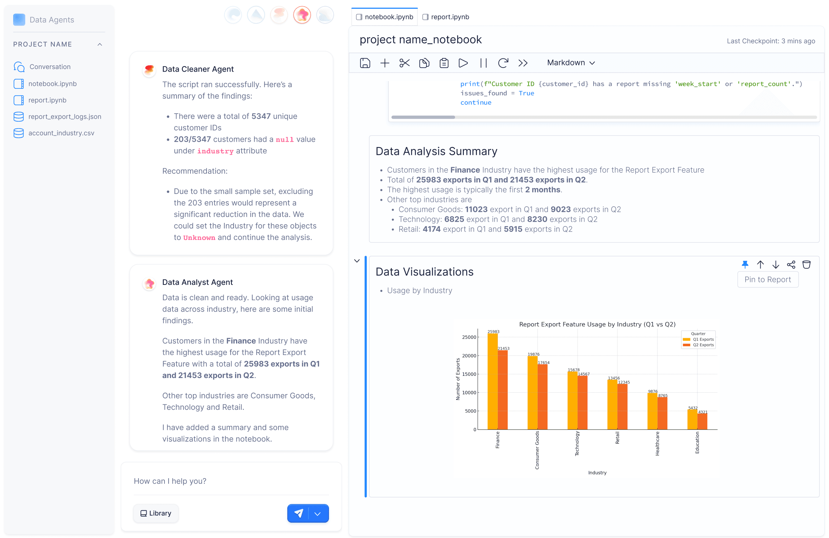Viewport: 829px width, 538px height.
Task: Click the pin icon on Data Visualizations cell
Action: click(745, 264)
